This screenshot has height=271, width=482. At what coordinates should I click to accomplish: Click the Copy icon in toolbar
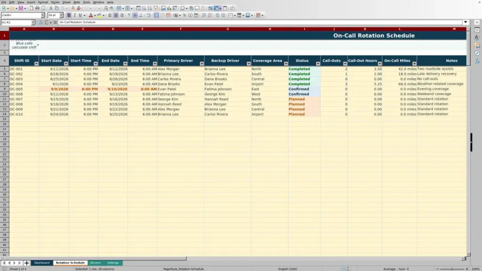(56, 8)
